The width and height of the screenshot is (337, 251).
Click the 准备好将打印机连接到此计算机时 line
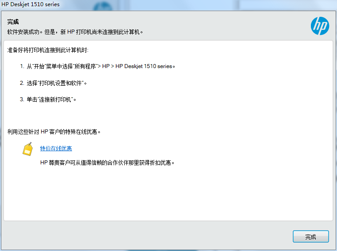(x=48, y=50)
